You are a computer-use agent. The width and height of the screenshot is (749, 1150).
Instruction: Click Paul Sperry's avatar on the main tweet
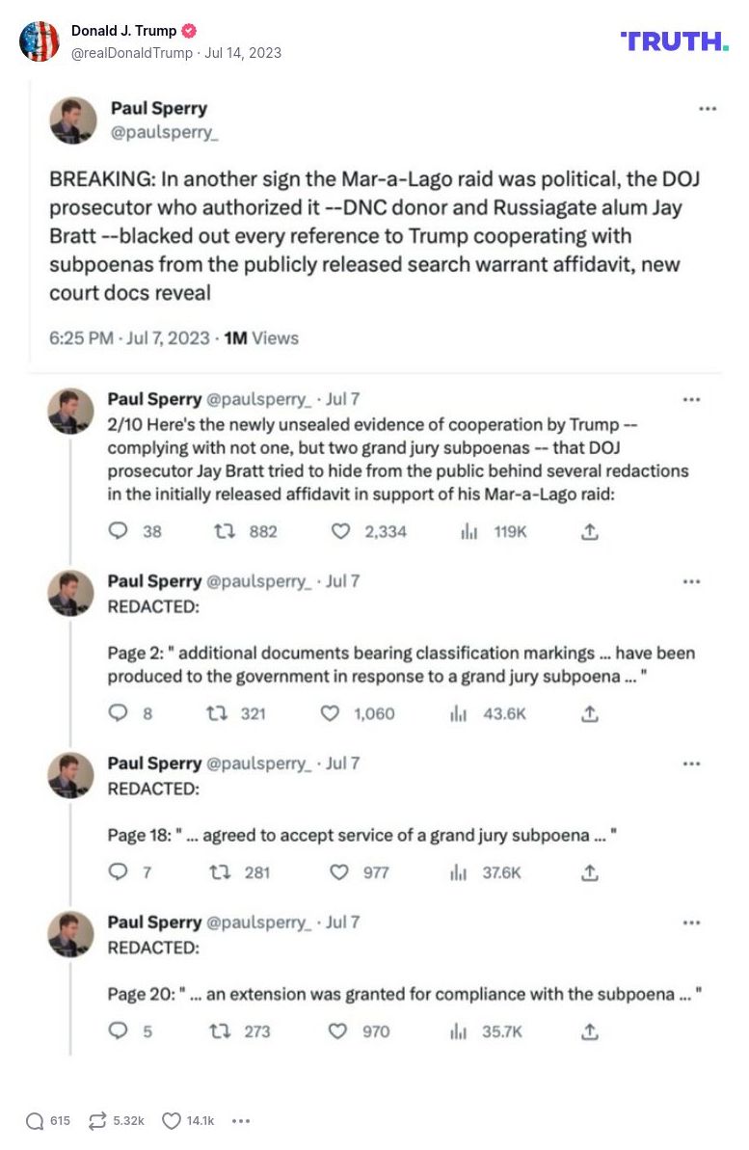point(73,120)
